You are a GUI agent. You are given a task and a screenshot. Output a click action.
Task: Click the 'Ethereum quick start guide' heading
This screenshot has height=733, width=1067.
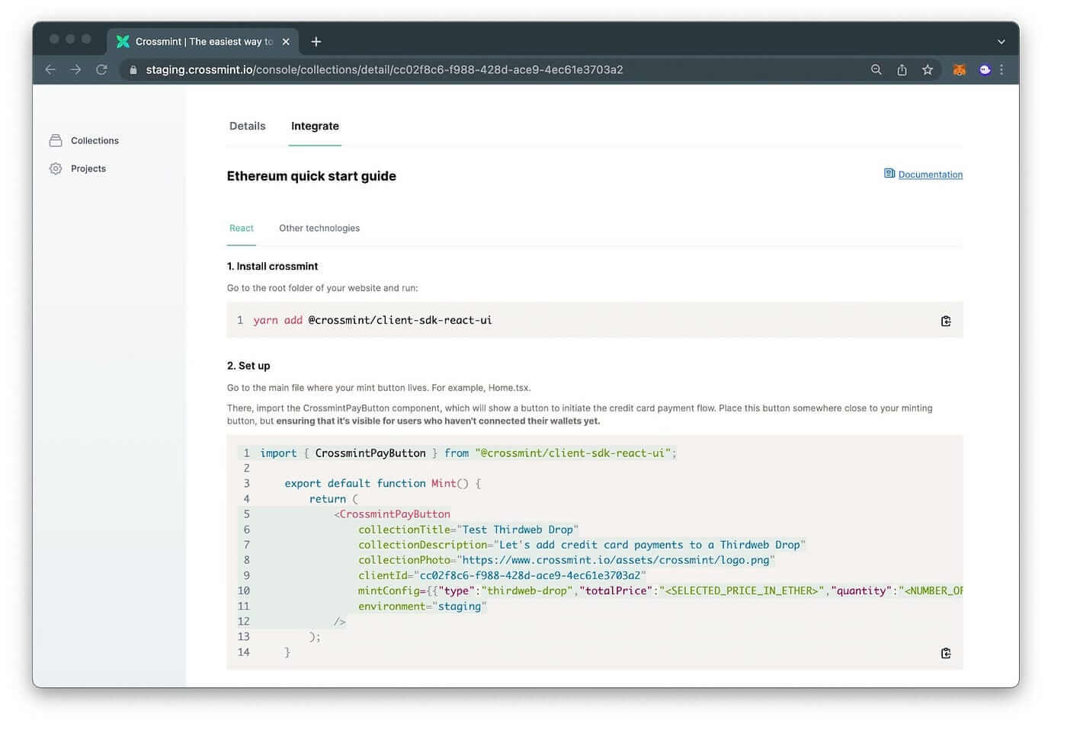coord(312,177)
